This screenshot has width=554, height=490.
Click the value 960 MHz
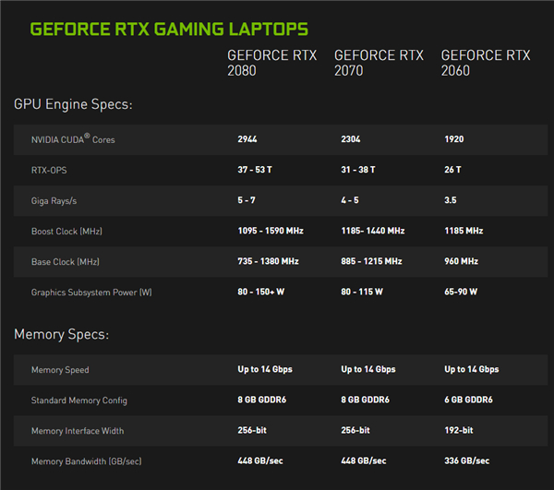[462, 261]
